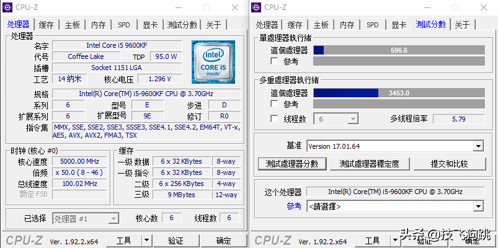
Task: Select the 显卡 tab in left window
Action: (150, 25)
